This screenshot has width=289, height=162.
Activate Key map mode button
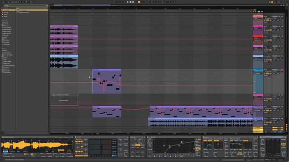(x=275, y=2)
